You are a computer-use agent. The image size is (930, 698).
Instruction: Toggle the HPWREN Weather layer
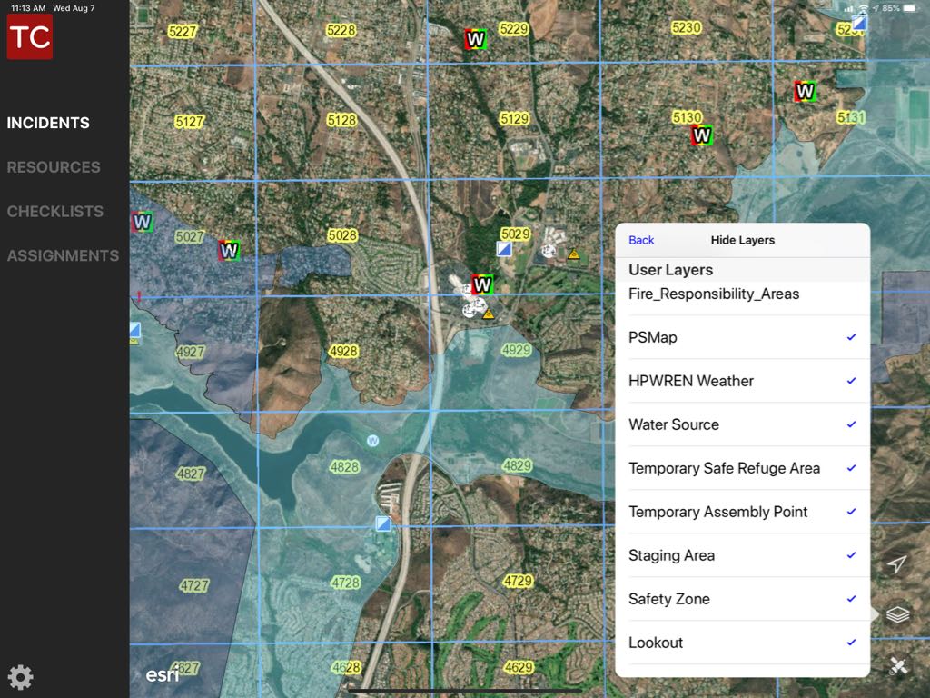(741, 381)
